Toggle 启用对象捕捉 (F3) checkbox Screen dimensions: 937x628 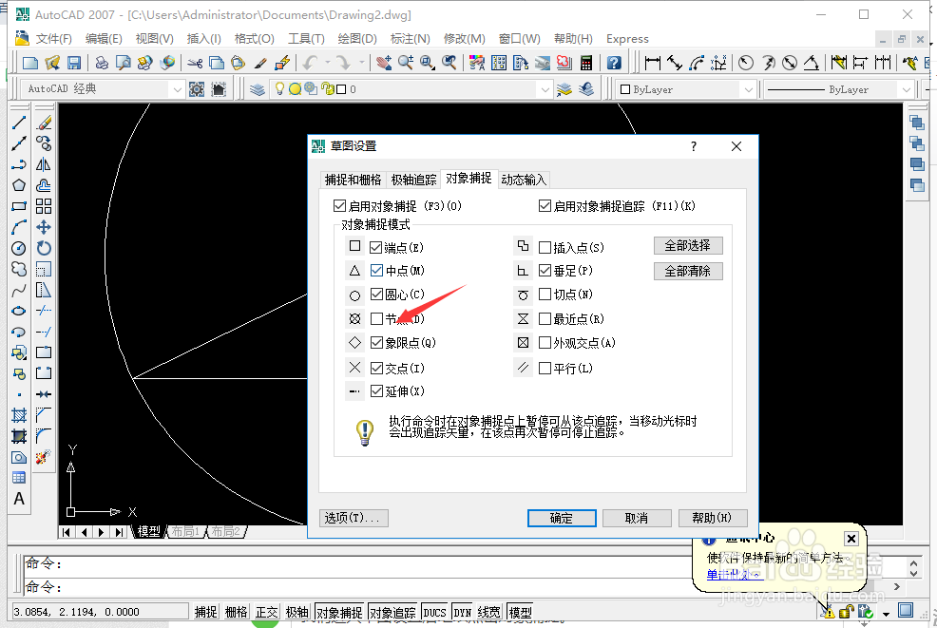[339, 206]
